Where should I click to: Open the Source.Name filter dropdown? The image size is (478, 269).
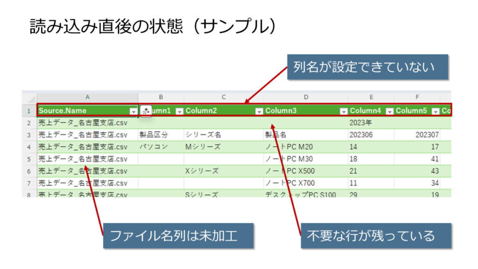(x=133, y=111)
